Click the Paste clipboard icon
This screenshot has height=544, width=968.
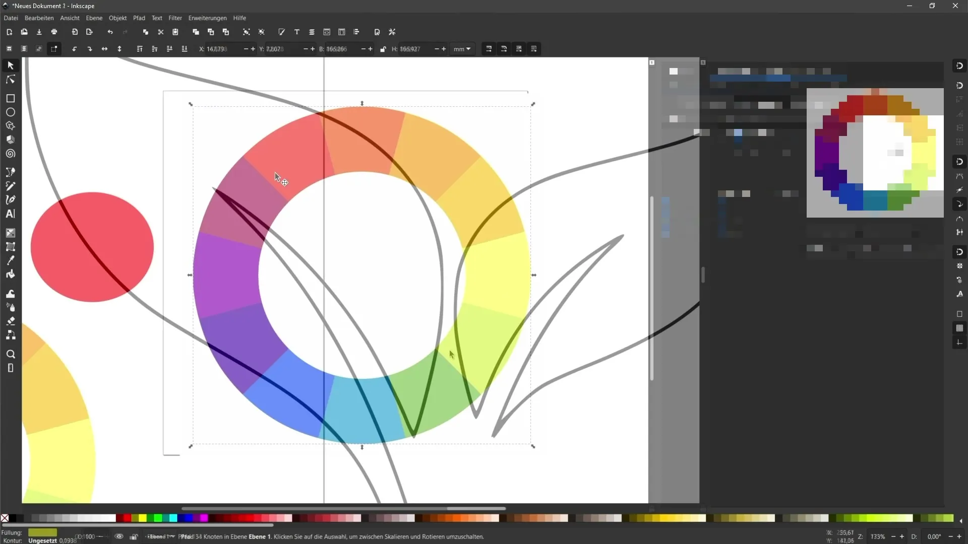[175, 32]
